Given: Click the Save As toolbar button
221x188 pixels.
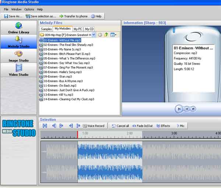Looking at the screenshot, I should 13,16.
